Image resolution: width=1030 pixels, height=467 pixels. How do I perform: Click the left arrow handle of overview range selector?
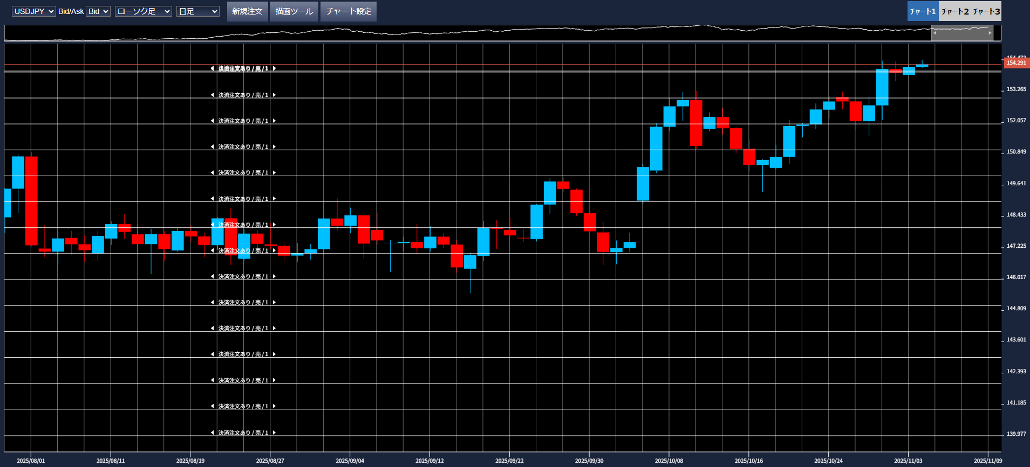coord(935,33)
